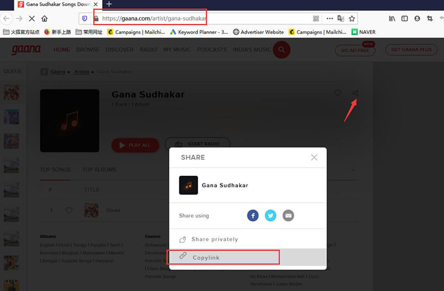The height and width of the screenshot is (291, 444).
Task: Open the NAVER bookmark
Action: coord(364,32)
